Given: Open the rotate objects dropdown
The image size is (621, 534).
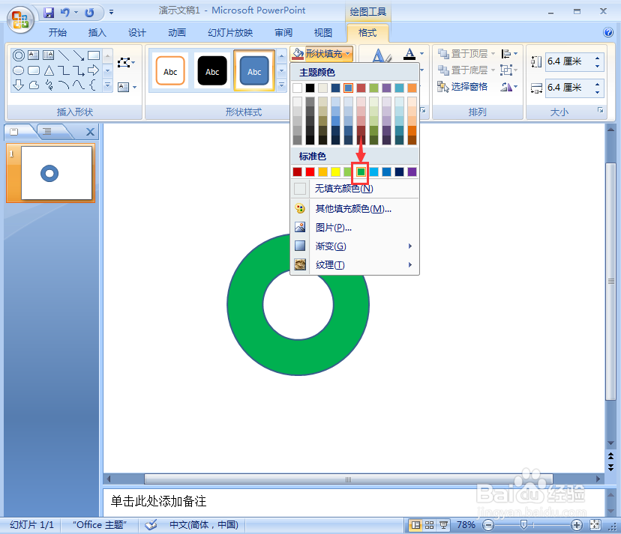Looking at the screenshot, I should tap(509, 87).
